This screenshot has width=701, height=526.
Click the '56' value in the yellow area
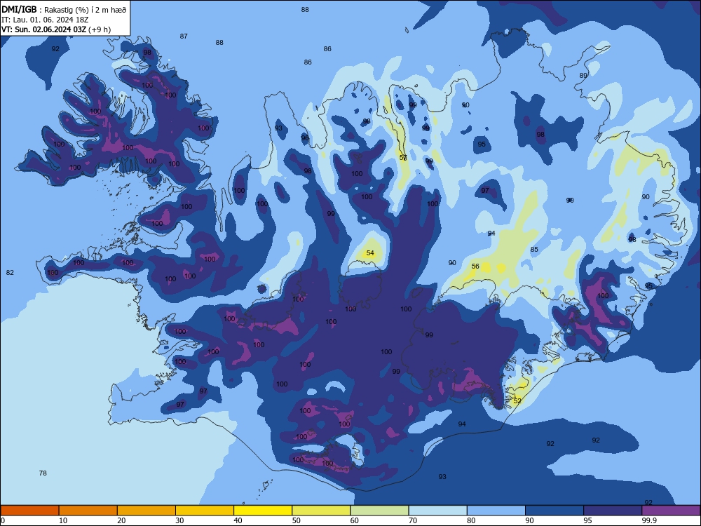(475, 266)
